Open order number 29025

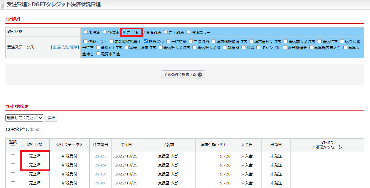click(x=100, y=156)
